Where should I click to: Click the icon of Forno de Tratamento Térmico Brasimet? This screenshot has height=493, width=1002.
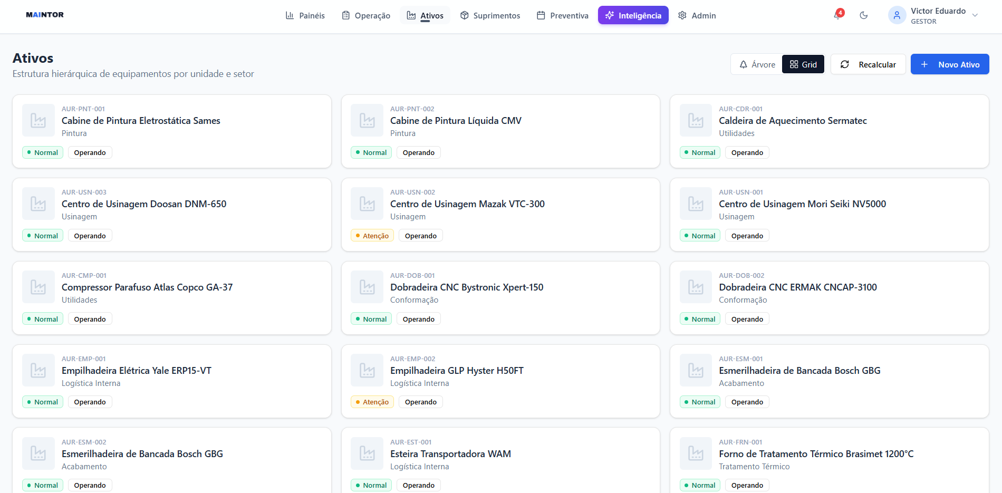click(696, 453)
